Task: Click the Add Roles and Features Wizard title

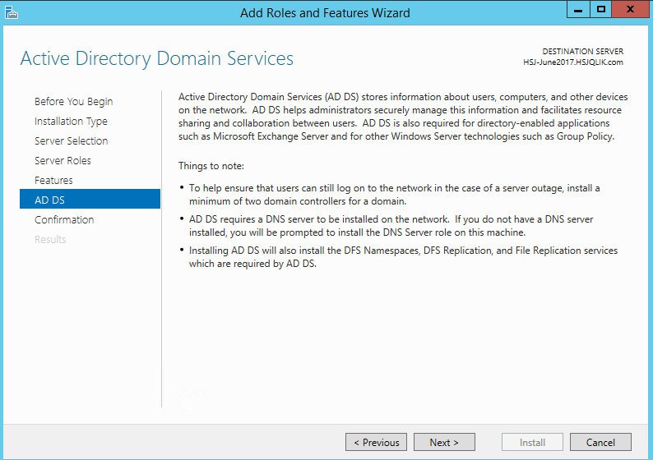Action: tap(325, 13)
